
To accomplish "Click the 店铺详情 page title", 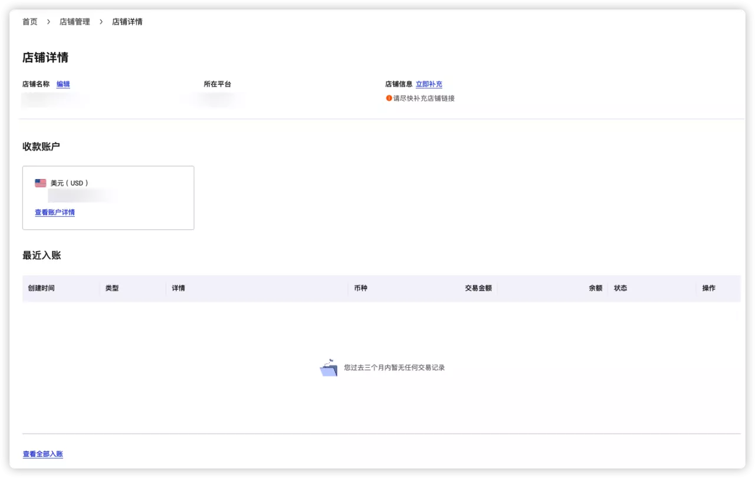I will pos(45,57).
